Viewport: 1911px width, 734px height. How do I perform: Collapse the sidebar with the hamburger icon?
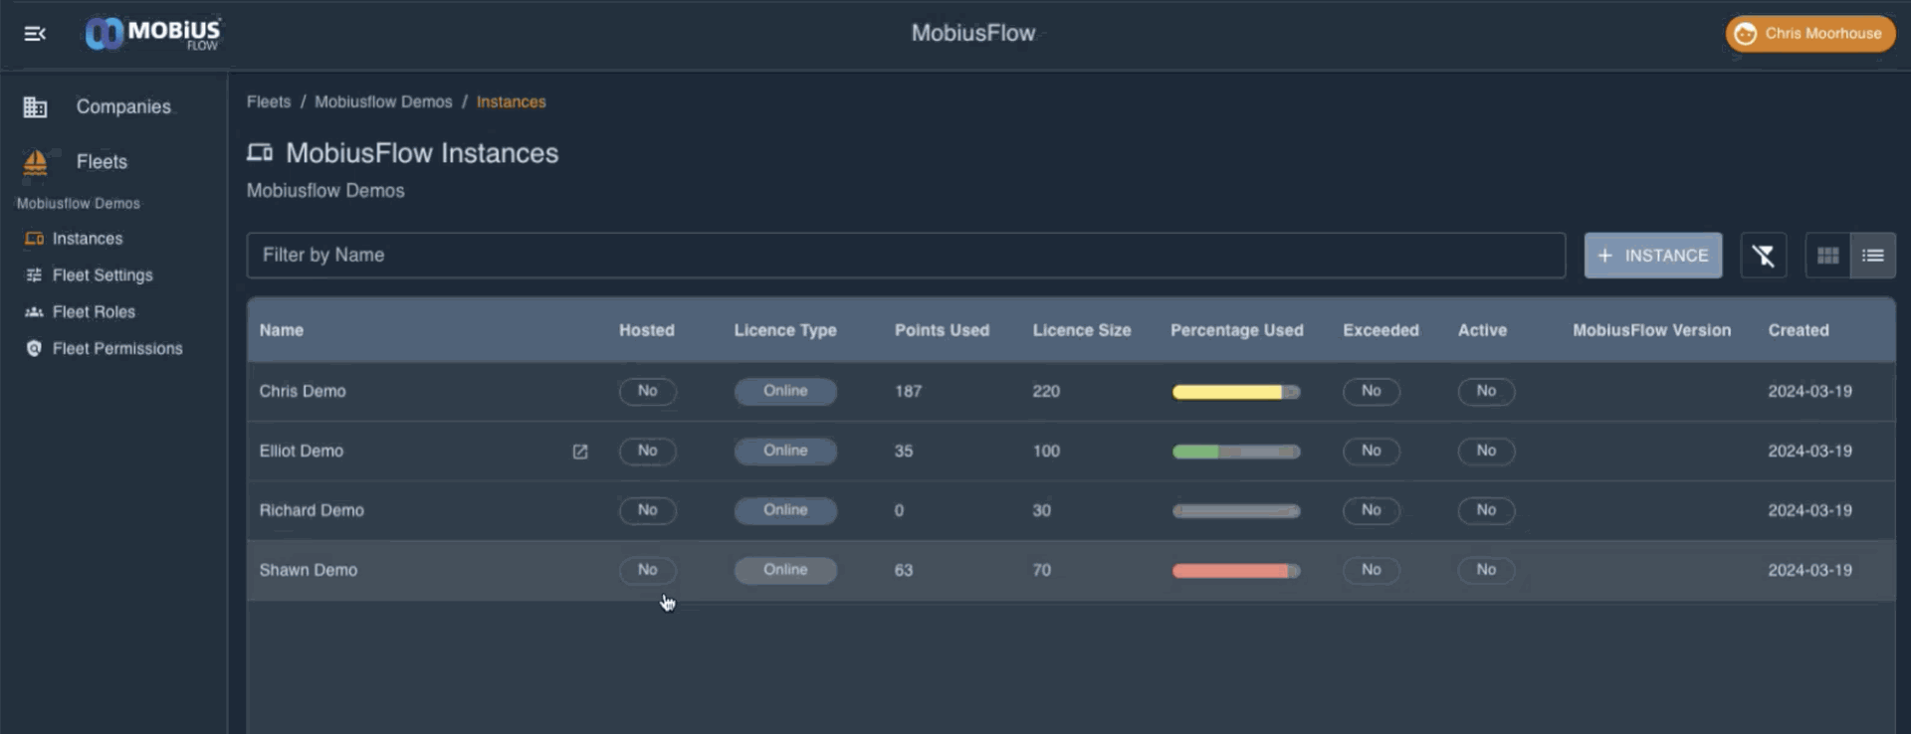35,34
